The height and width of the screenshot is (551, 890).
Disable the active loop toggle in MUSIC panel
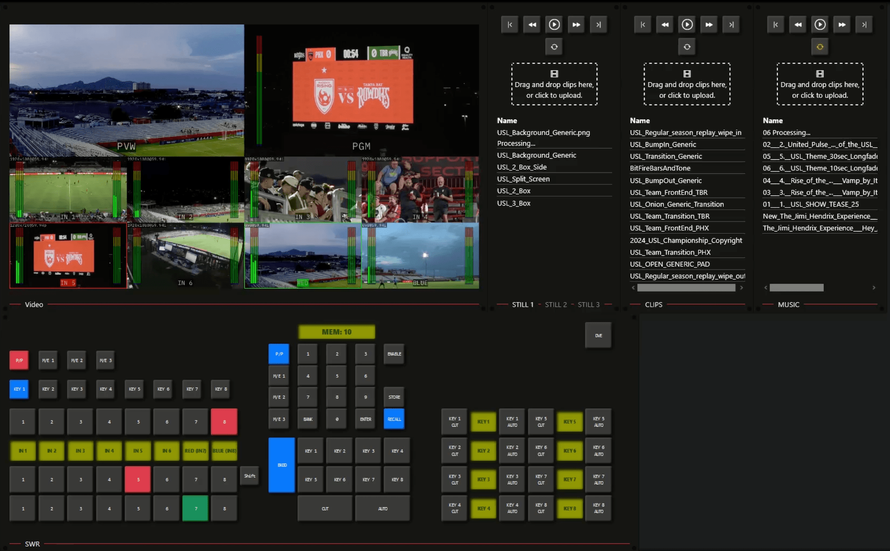[820, 46]
